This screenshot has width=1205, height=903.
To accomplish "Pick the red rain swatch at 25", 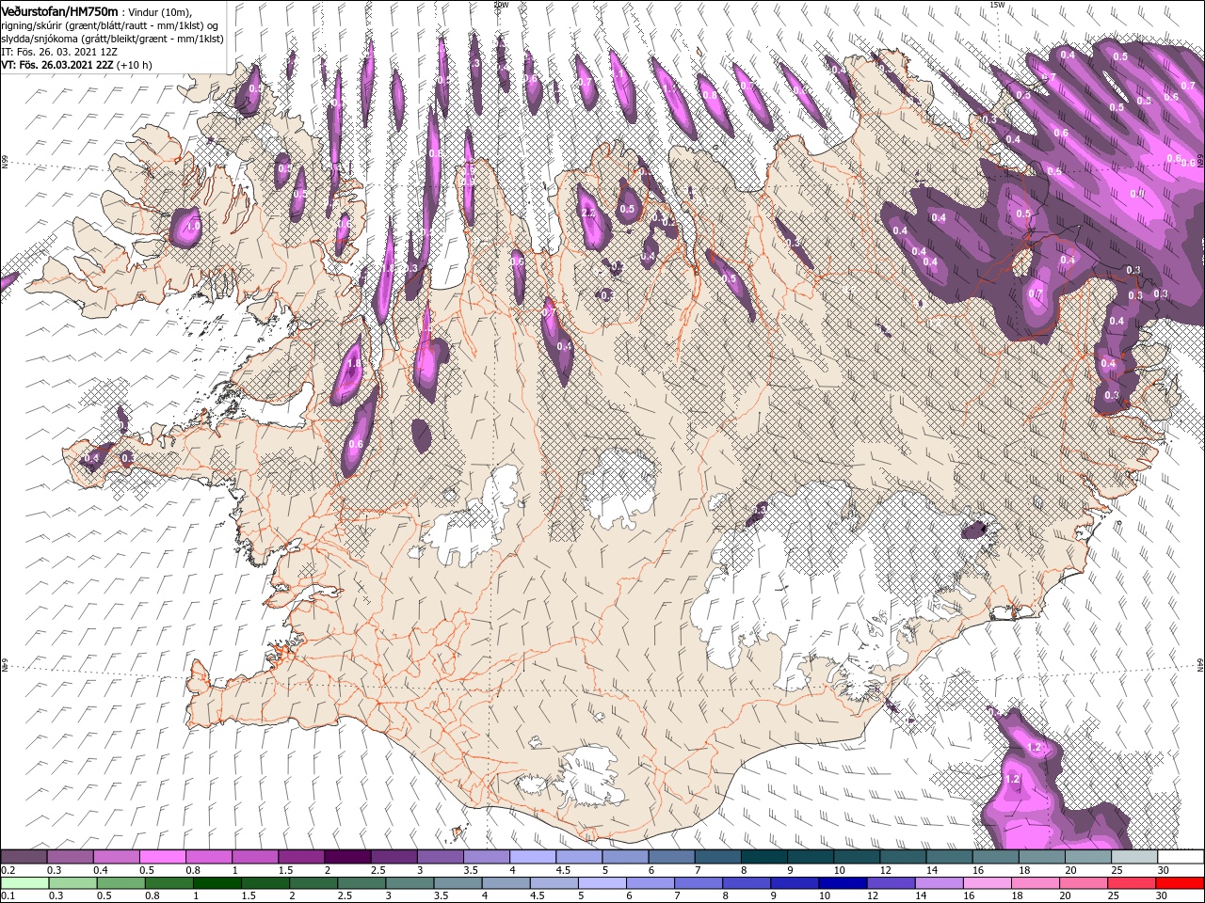I will coord(1133,883).
